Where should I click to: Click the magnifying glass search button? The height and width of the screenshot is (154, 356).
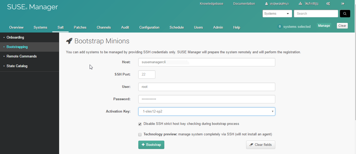[x=345, y=14]
